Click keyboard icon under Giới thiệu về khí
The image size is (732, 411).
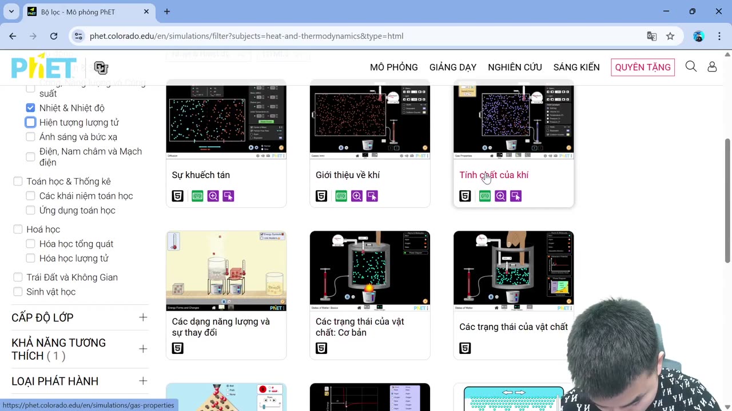pyautogui.click(x=341, y=196)
